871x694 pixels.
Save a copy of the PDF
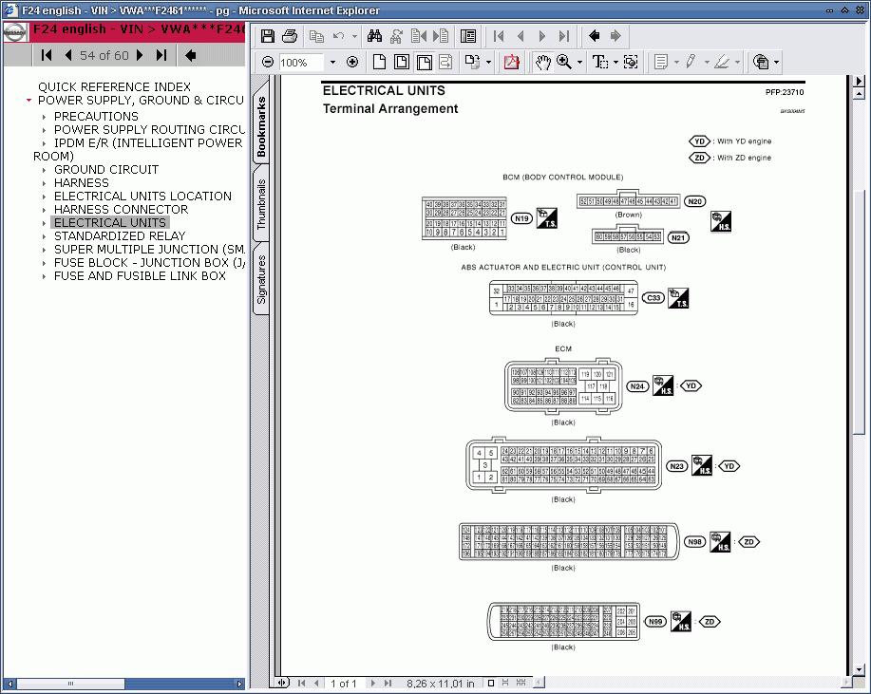click(x=268, y=37)
